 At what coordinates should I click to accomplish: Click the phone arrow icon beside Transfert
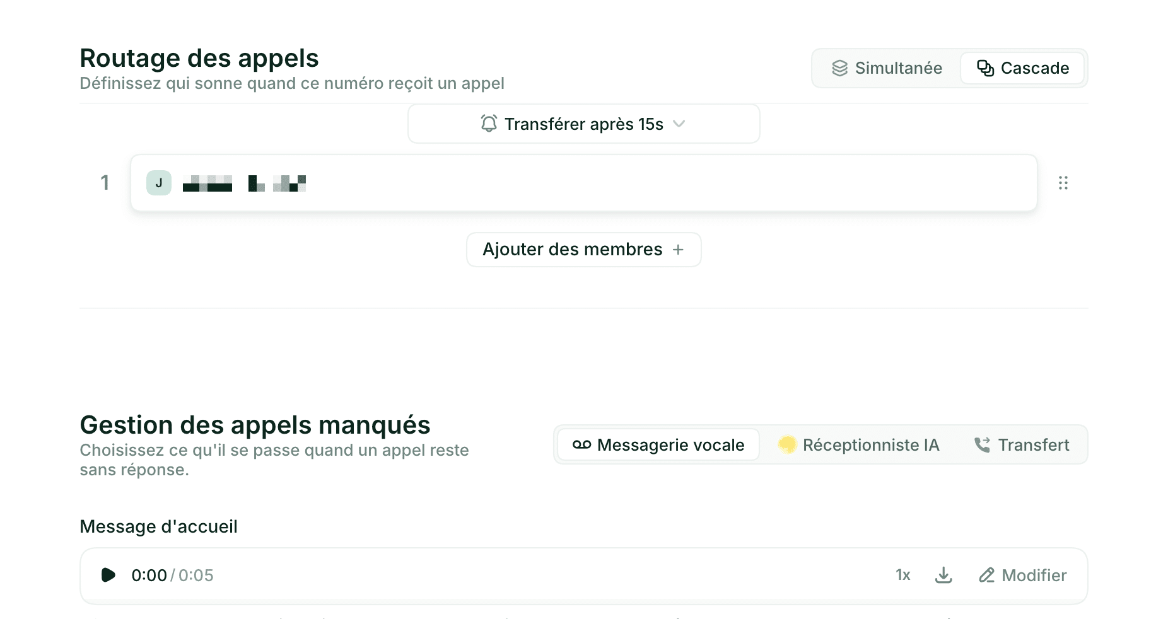982,445
